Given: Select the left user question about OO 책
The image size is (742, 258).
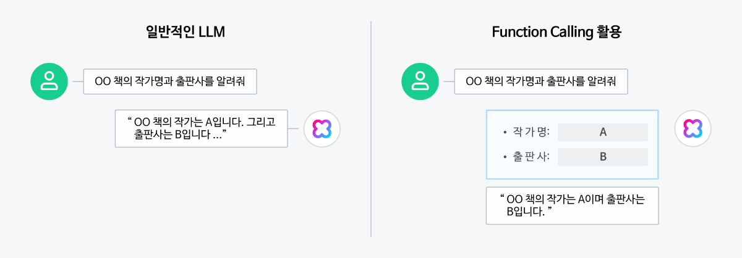Looking at the screenshot, I should click(x=170, y=81).
